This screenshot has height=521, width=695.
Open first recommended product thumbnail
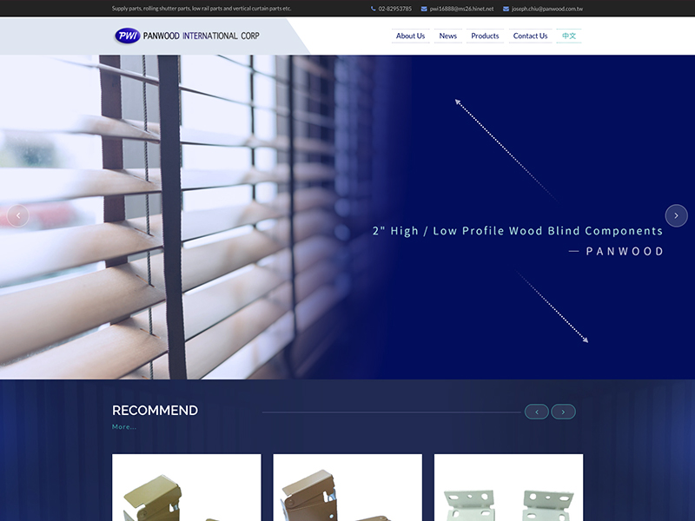187,487
